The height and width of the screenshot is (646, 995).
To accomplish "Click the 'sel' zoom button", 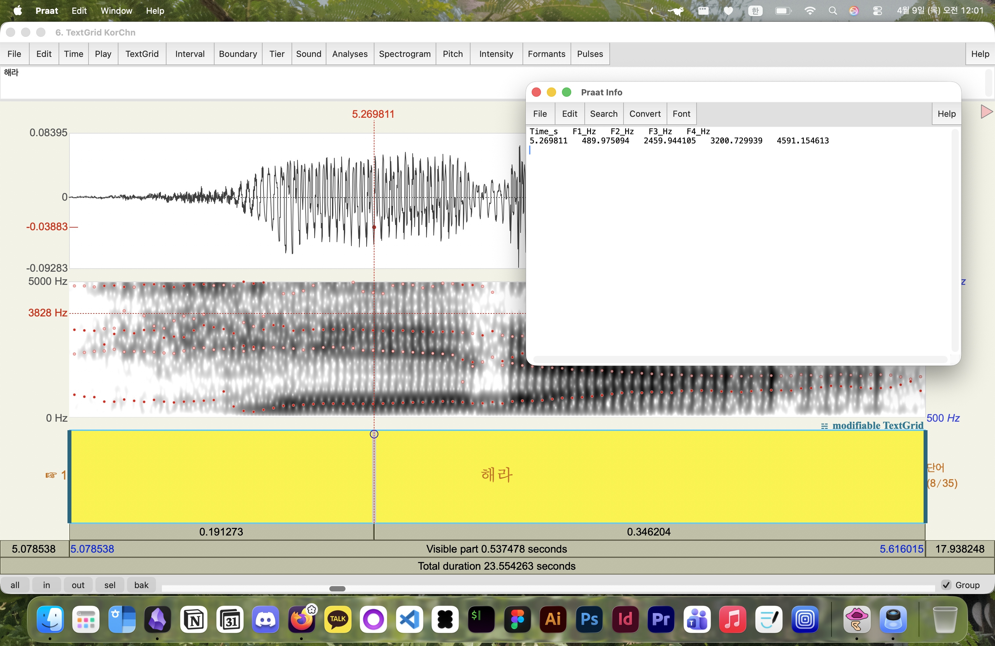I will [x=110, y=585].
